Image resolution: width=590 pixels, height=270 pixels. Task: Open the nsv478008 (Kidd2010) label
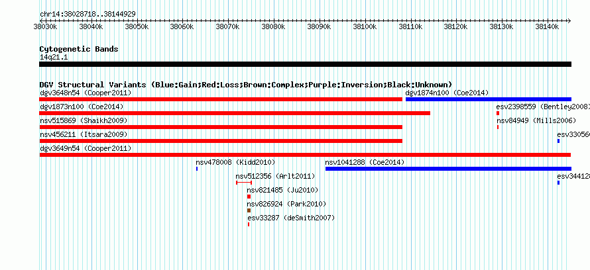tap(235, 162)
